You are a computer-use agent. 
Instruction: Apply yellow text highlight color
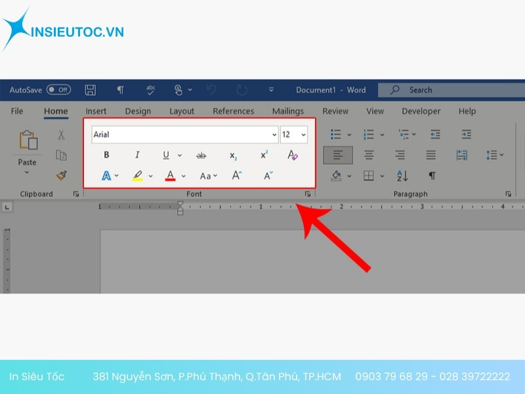pos(137,175)
